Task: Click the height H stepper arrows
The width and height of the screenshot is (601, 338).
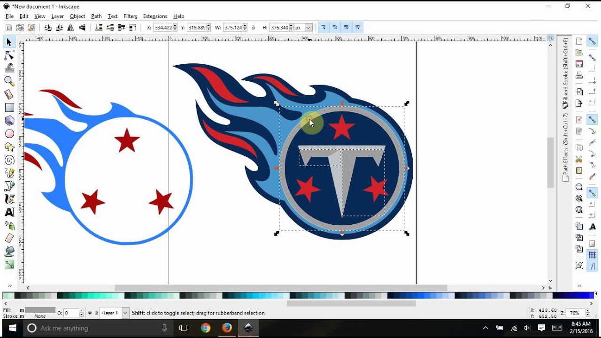Action: (x=291, y=28)
